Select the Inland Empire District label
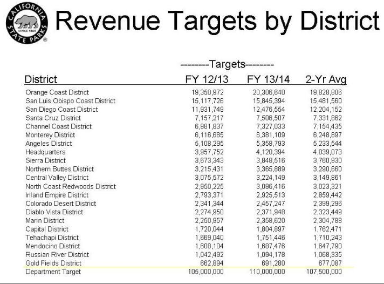This screenshot has height=284, width=384. (57, 195)
